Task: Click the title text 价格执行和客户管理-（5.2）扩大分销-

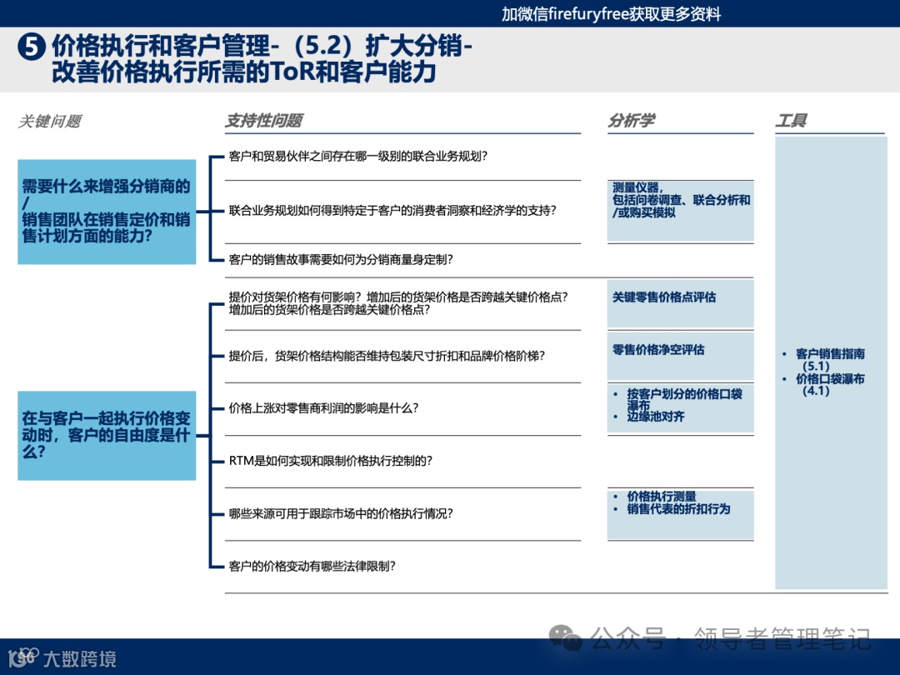Action: [x=262, y=46]
